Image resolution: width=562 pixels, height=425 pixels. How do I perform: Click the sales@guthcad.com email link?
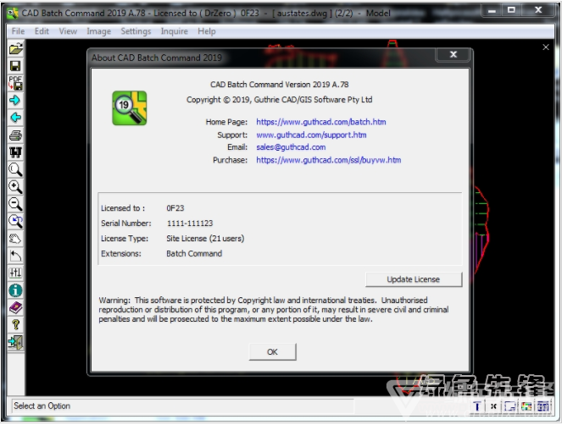tap(291, 147)
